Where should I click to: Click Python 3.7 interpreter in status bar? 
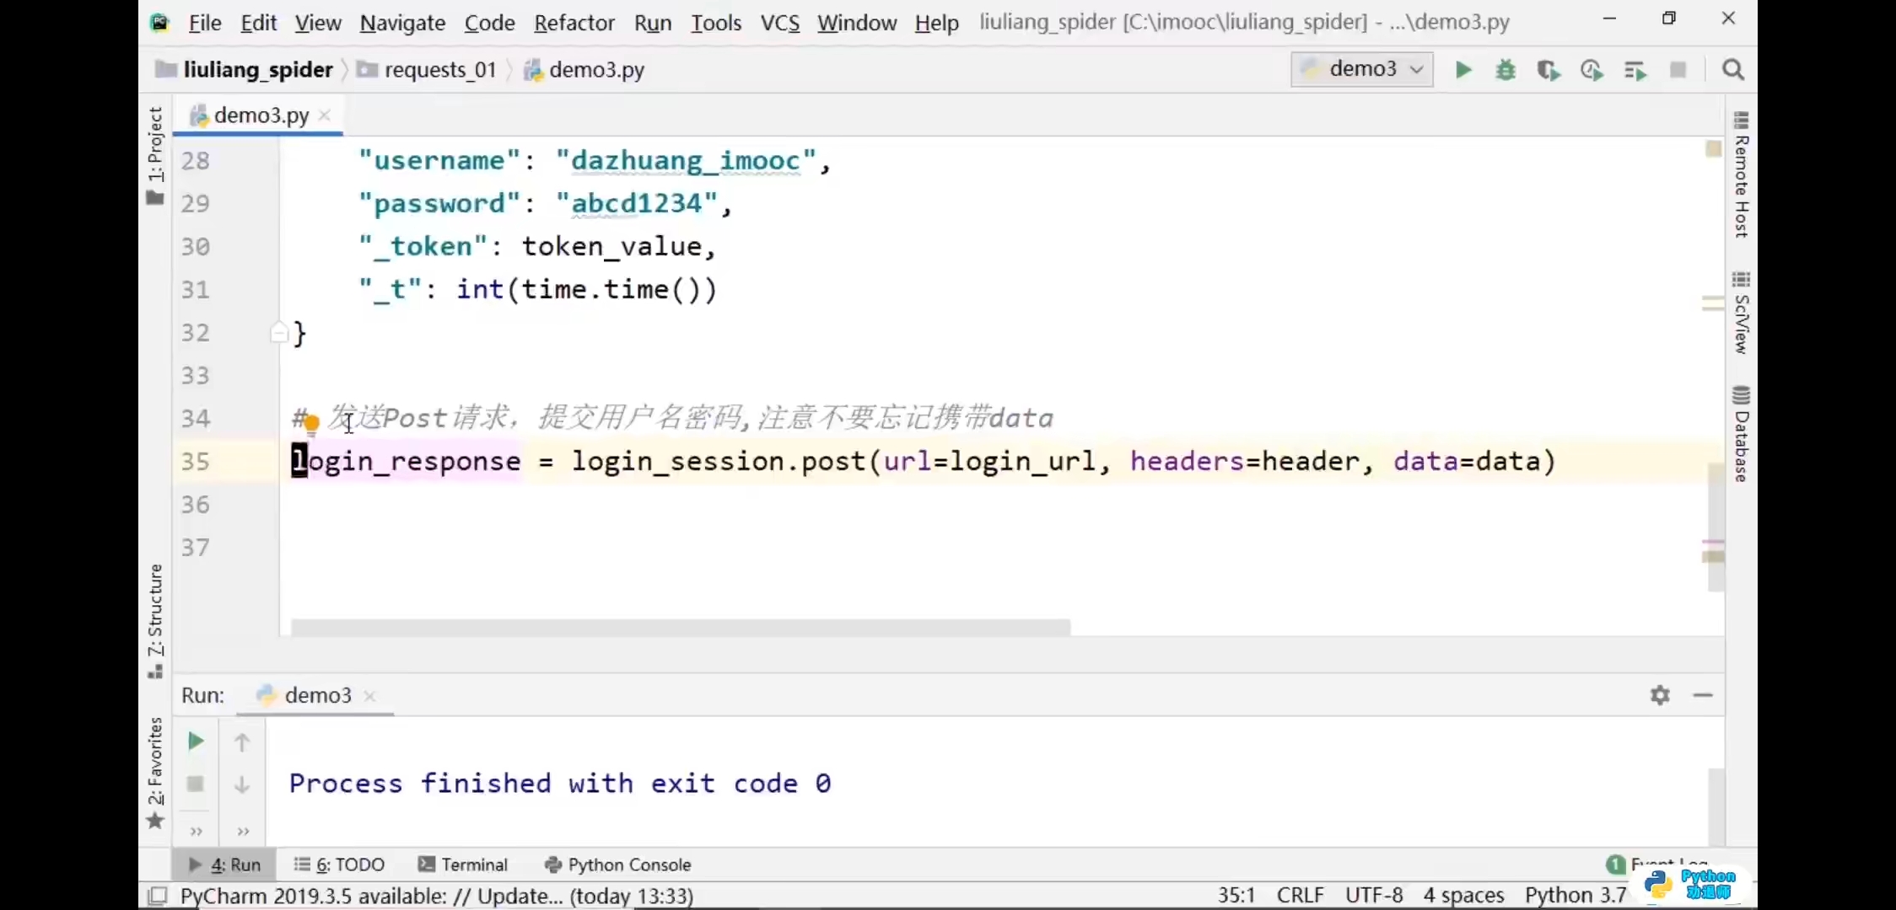[x=1576, y=895]
